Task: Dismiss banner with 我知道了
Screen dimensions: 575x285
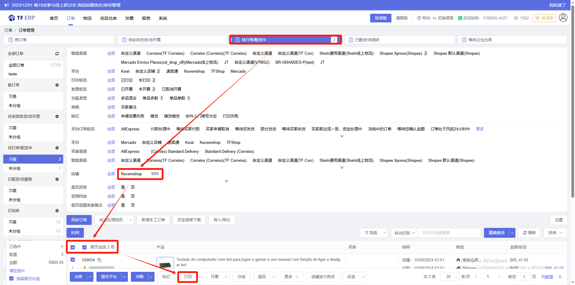Action: pyautogui.click(x=557, y=5)
